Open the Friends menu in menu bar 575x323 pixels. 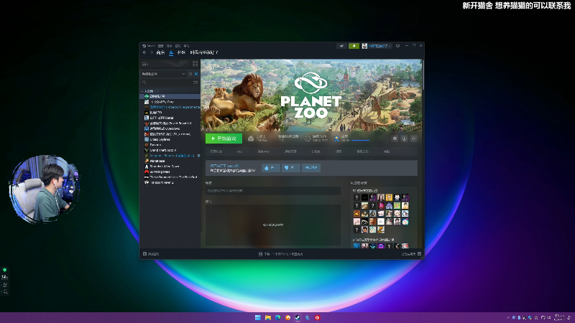click(x=169, y=46)
